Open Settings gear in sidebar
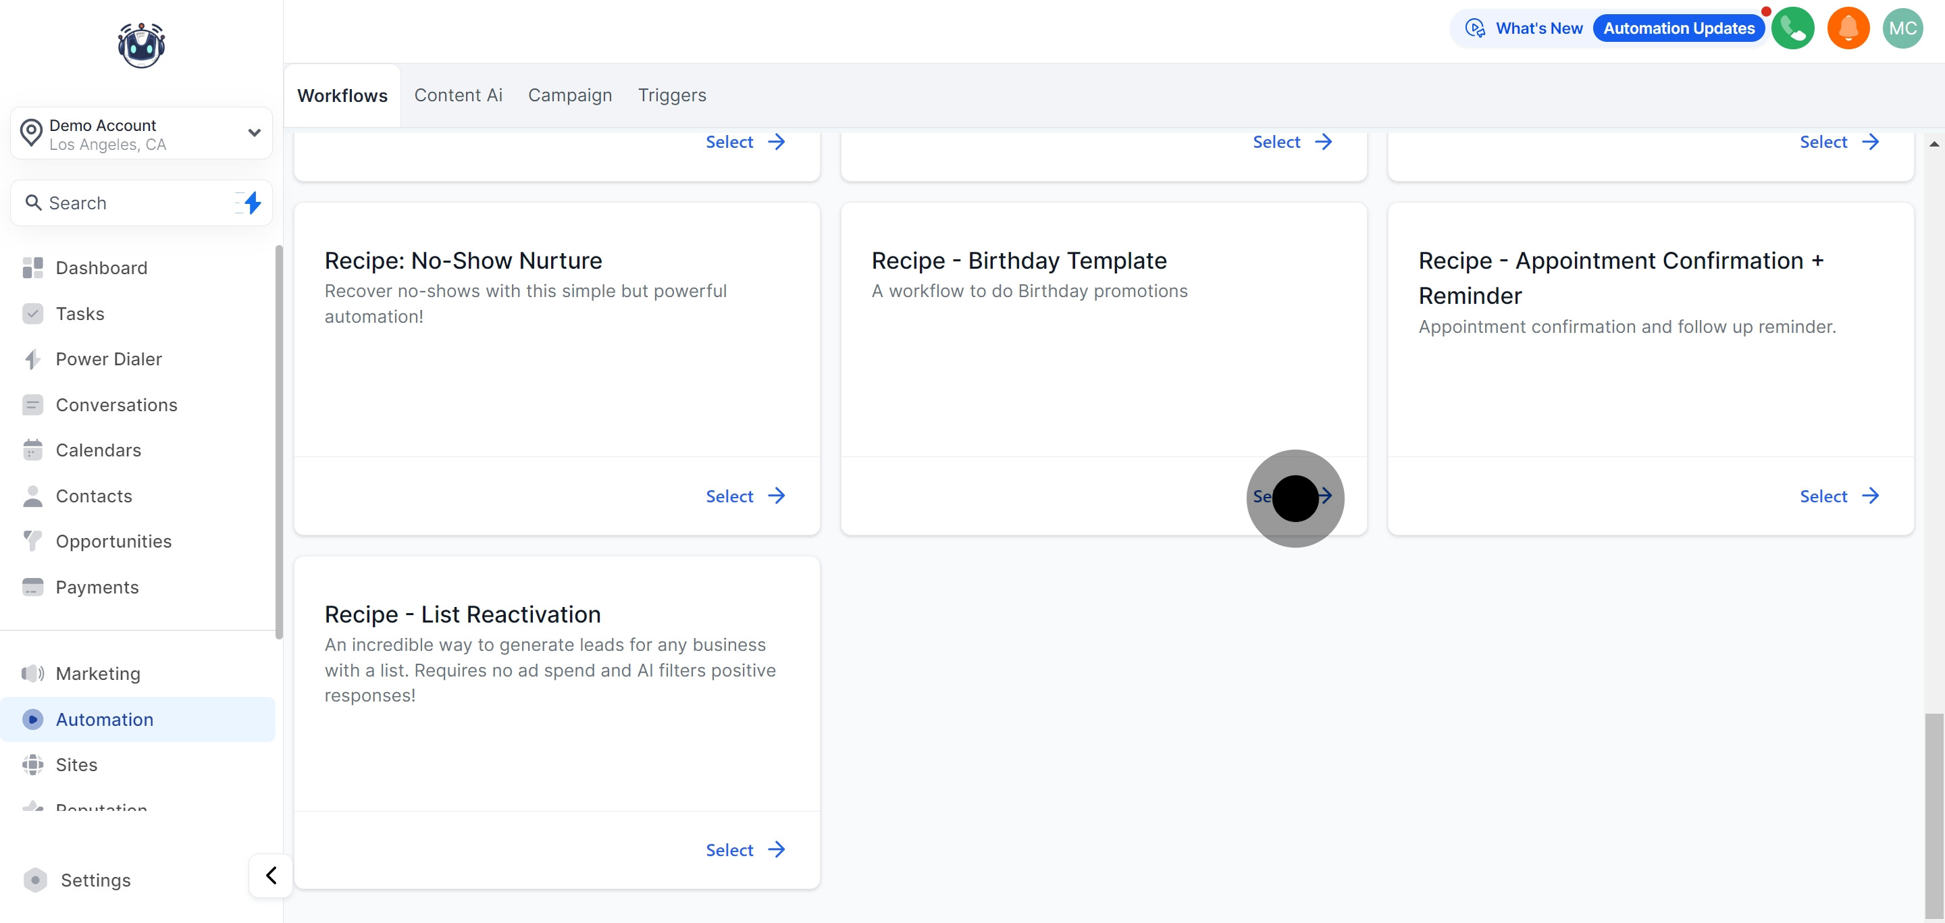The height and width of the screenshot is (923, 1945). tap(95, 880)
